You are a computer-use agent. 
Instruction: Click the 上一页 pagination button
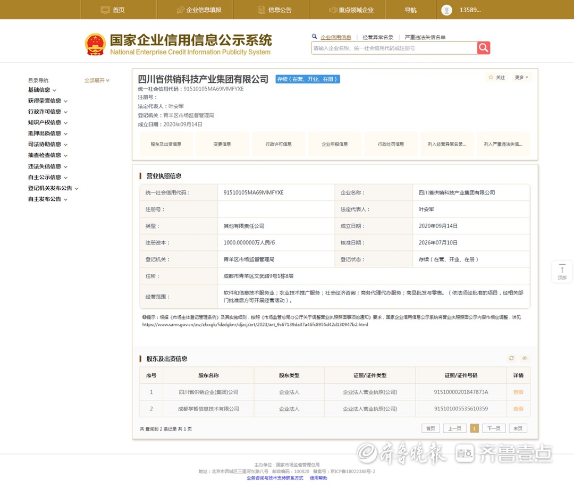click(x=454, y=428)
